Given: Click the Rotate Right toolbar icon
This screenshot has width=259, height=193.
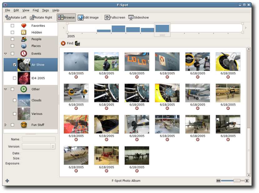Looking at the screenshot, I should 32,17.
